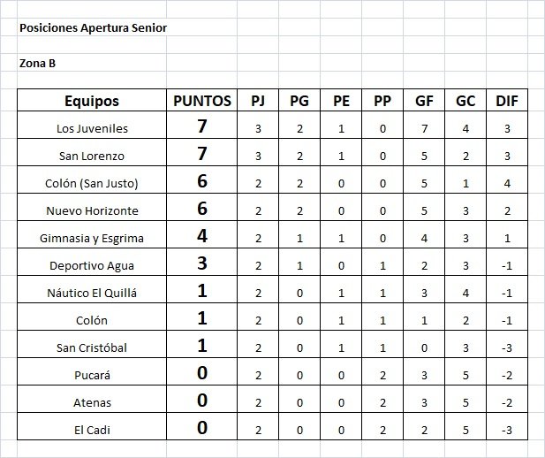Click the El Cadi team cell
Viewport: 545px width, 458px height.
tap(92, 427)
